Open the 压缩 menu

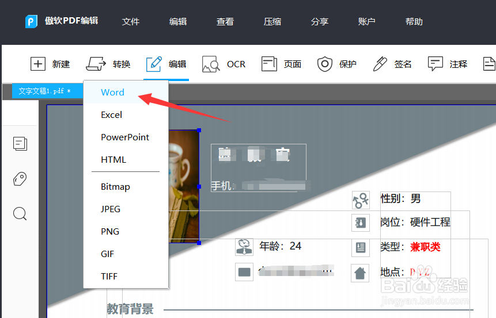(x=272, y=21)
